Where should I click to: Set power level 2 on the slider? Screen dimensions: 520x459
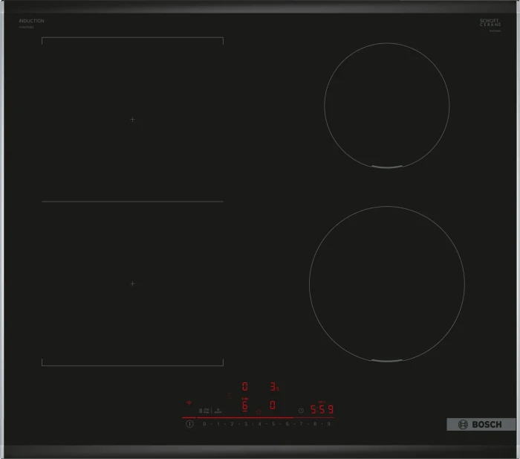(232, 424)
